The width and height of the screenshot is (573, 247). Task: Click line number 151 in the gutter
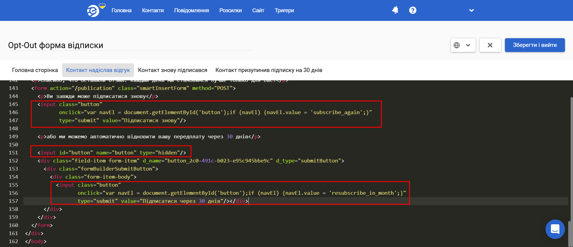(13, 153)
